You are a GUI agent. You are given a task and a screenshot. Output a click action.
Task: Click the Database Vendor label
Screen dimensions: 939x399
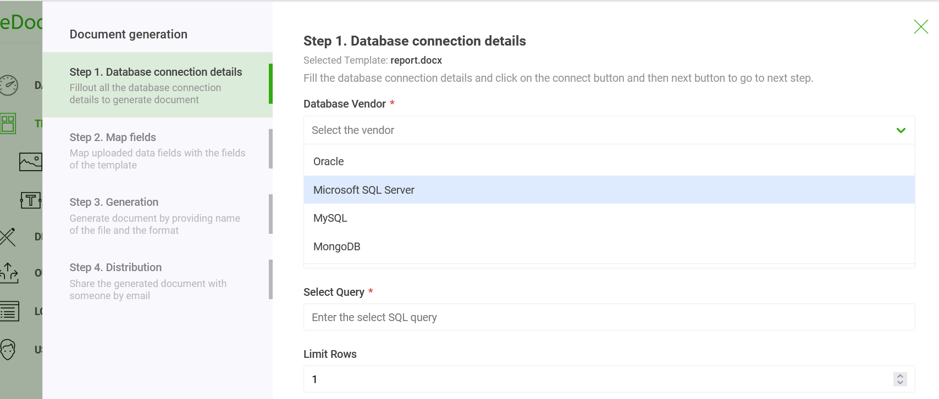345,104
